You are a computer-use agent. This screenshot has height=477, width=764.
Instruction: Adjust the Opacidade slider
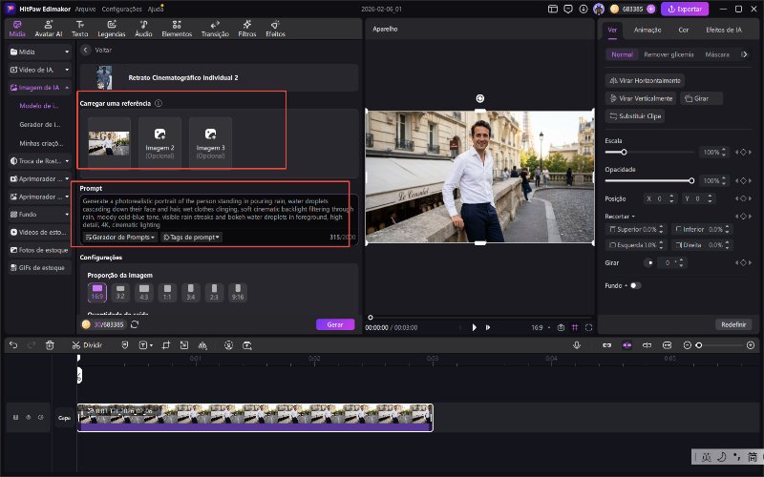pos(690,180)
